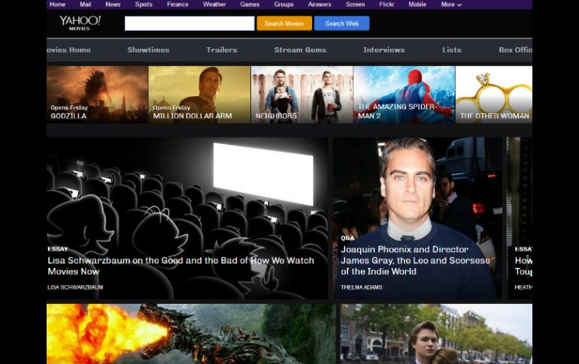
Task: Focus the movie search text field
Action: pyautogui.click(x=189, y=23)
